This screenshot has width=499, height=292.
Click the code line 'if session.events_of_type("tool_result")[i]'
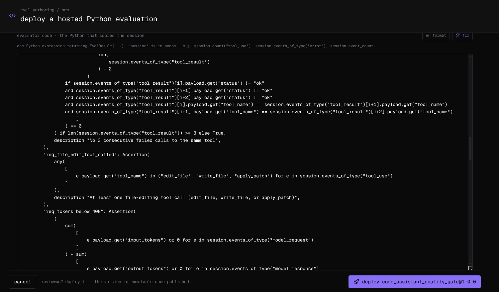click(x=165, y=83)
